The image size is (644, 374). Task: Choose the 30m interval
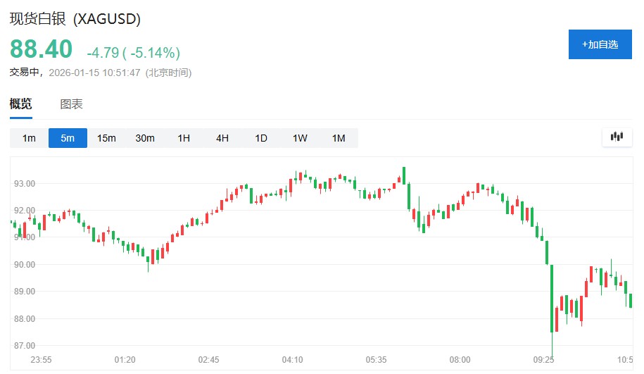(145, 138)
